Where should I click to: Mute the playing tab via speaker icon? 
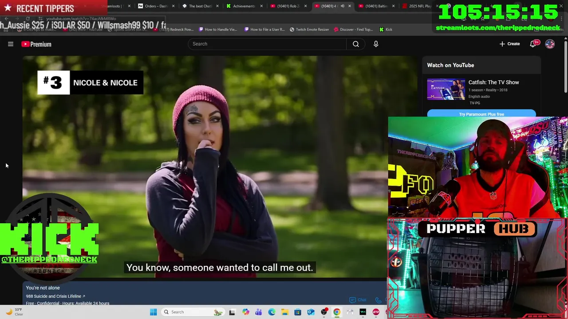(342, 6)
